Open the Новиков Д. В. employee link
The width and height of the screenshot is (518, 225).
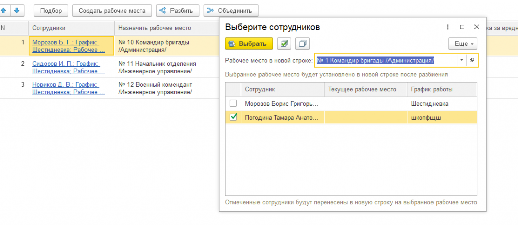[68, 88]
